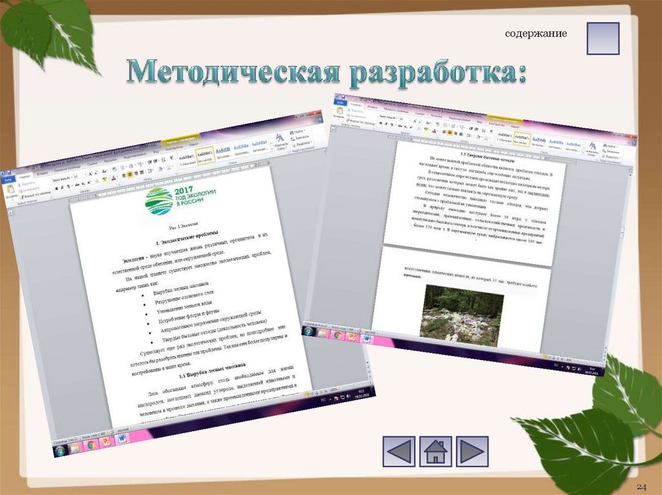Screen dimensions: 662x495
Task: Click Word icon on left screenshot taskbar
Action: pyautogui.click(x=122, y=438)
